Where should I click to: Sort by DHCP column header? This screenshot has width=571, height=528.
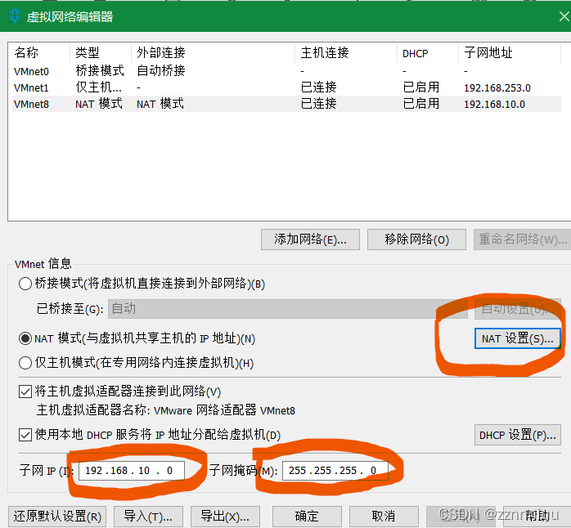(428, 53)
